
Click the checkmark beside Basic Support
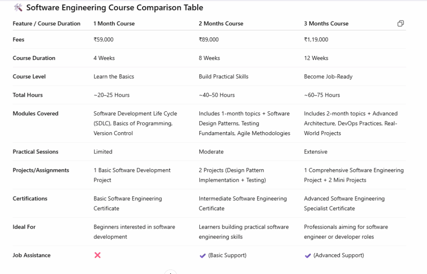pyautogui.click(x=202, y=256)
